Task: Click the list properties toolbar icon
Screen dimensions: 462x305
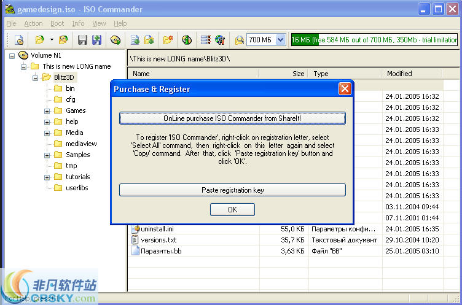Action: (206, 40)
